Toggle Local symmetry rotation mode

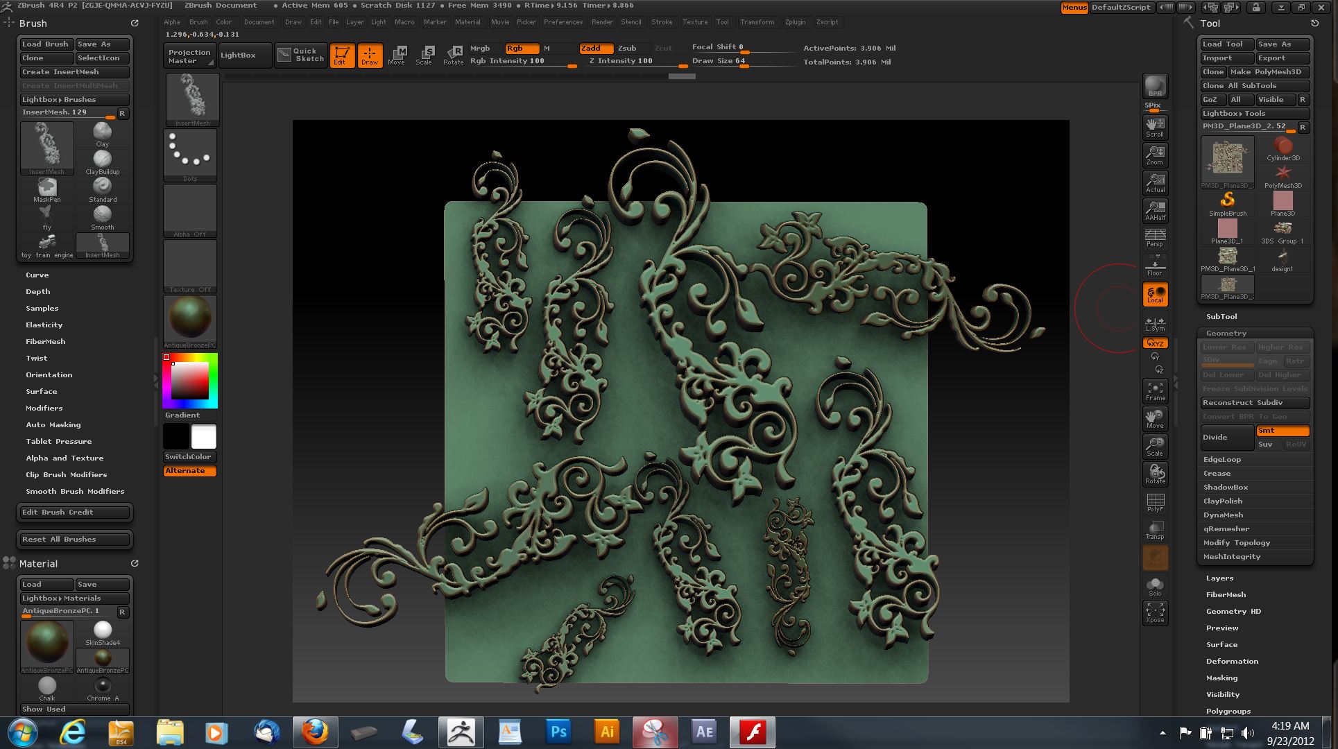pos(1155,294)
